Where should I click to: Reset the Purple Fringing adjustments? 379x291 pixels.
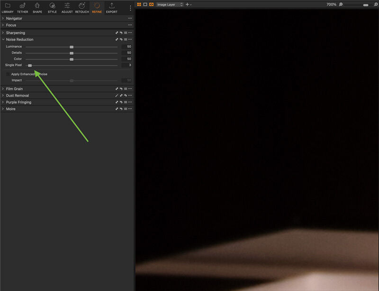[x=121, y=102]
